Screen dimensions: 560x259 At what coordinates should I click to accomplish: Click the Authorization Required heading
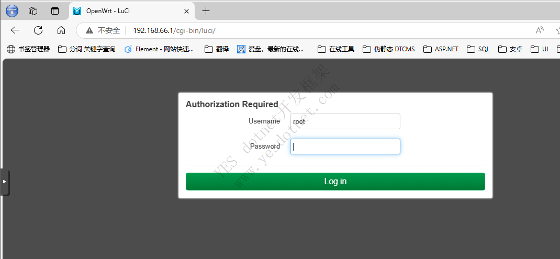tap(232, 104)
